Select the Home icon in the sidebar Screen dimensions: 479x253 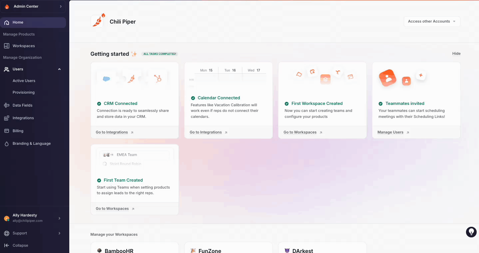7,22
